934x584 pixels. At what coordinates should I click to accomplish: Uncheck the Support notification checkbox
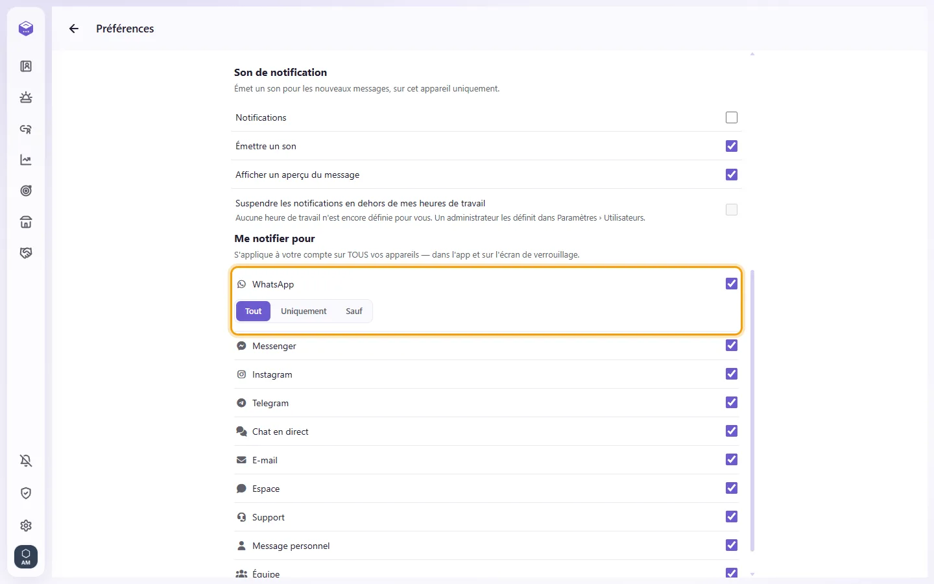click(732, 517)
